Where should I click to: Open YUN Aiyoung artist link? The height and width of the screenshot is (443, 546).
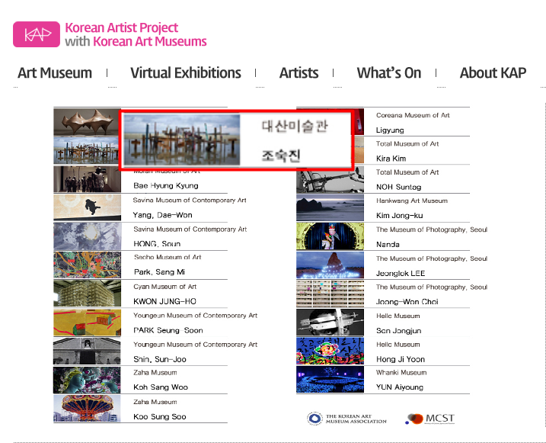pos(399,387)
